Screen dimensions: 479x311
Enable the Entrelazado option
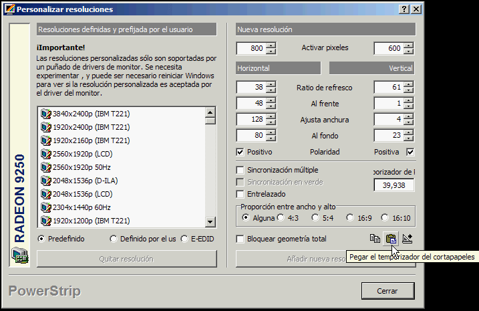point(240,194)
